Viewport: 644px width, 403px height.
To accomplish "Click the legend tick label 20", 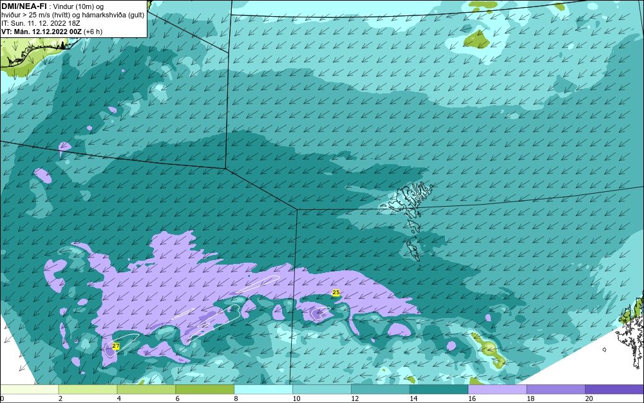I will pyautogui.click(x=589, y=399).
